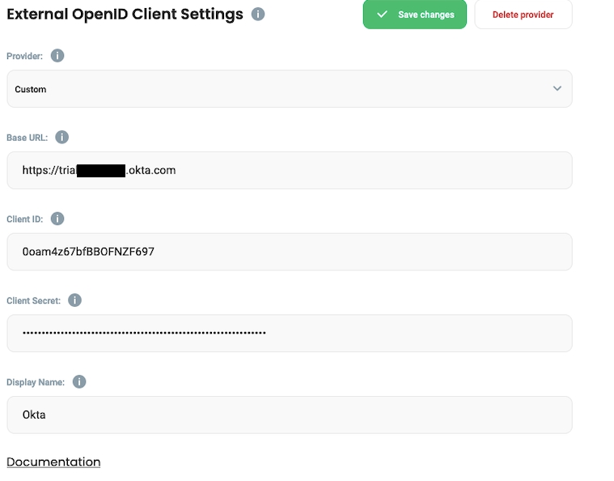Viewport: 614px width, 481px height.
Task: Click the Client Secret info icon
Action: pos(74,300)
